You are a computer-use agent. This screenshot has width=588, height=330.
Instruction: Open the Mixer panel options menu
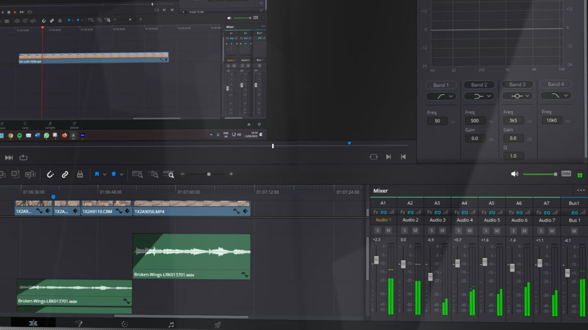point(581,190)
